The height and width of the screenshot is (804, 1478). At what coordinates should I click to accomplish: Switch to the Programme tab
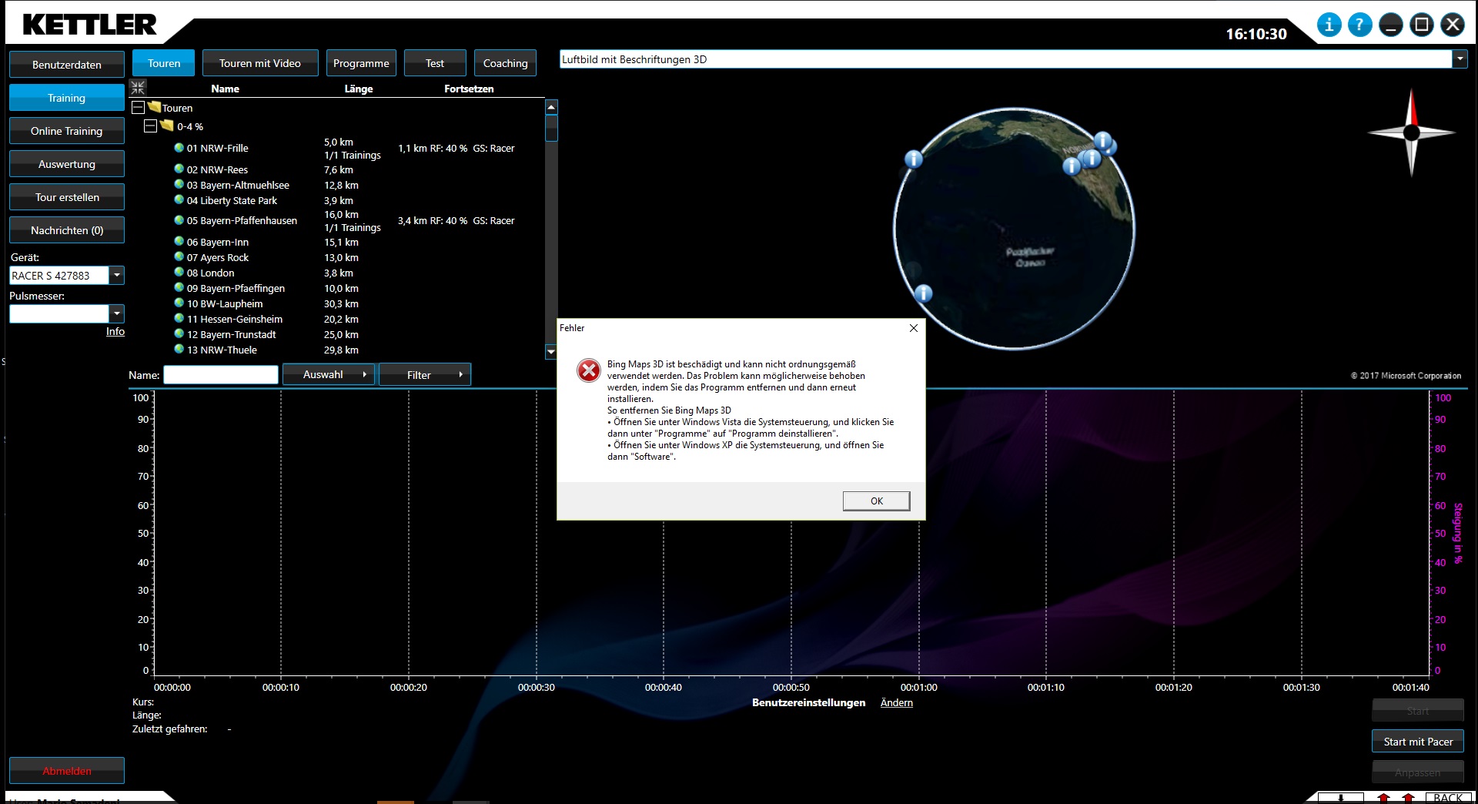(x=361, y=63)
